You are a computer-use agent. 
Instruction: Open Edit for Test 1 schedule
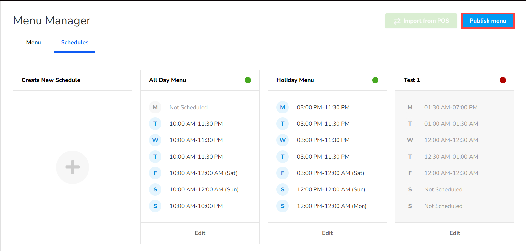click(x=455, y=233)
